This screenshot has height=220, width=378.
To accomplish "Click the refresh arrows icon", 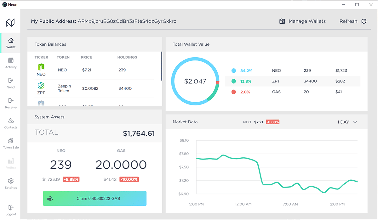I will click(x=364, y=21).
